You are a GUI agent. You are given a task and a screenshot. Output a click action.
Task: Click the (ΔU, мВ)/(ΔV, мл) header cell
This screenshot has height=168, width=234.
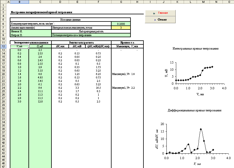click(x=98, y=46)
